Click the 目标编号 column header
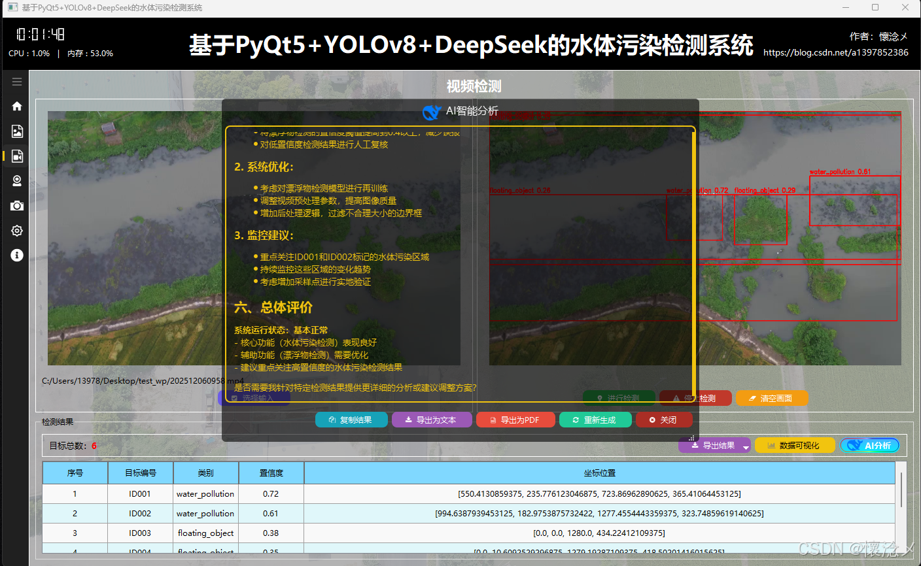 141,473
